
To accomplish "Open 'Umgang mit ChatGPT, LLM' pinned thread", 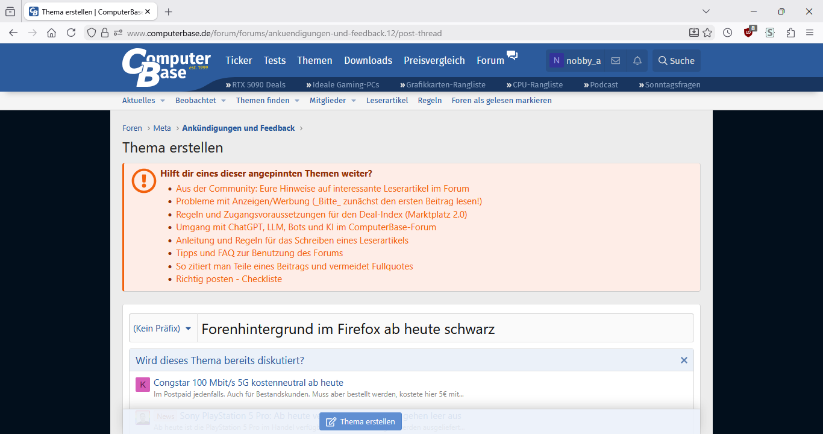I will [x=306, y=227].
